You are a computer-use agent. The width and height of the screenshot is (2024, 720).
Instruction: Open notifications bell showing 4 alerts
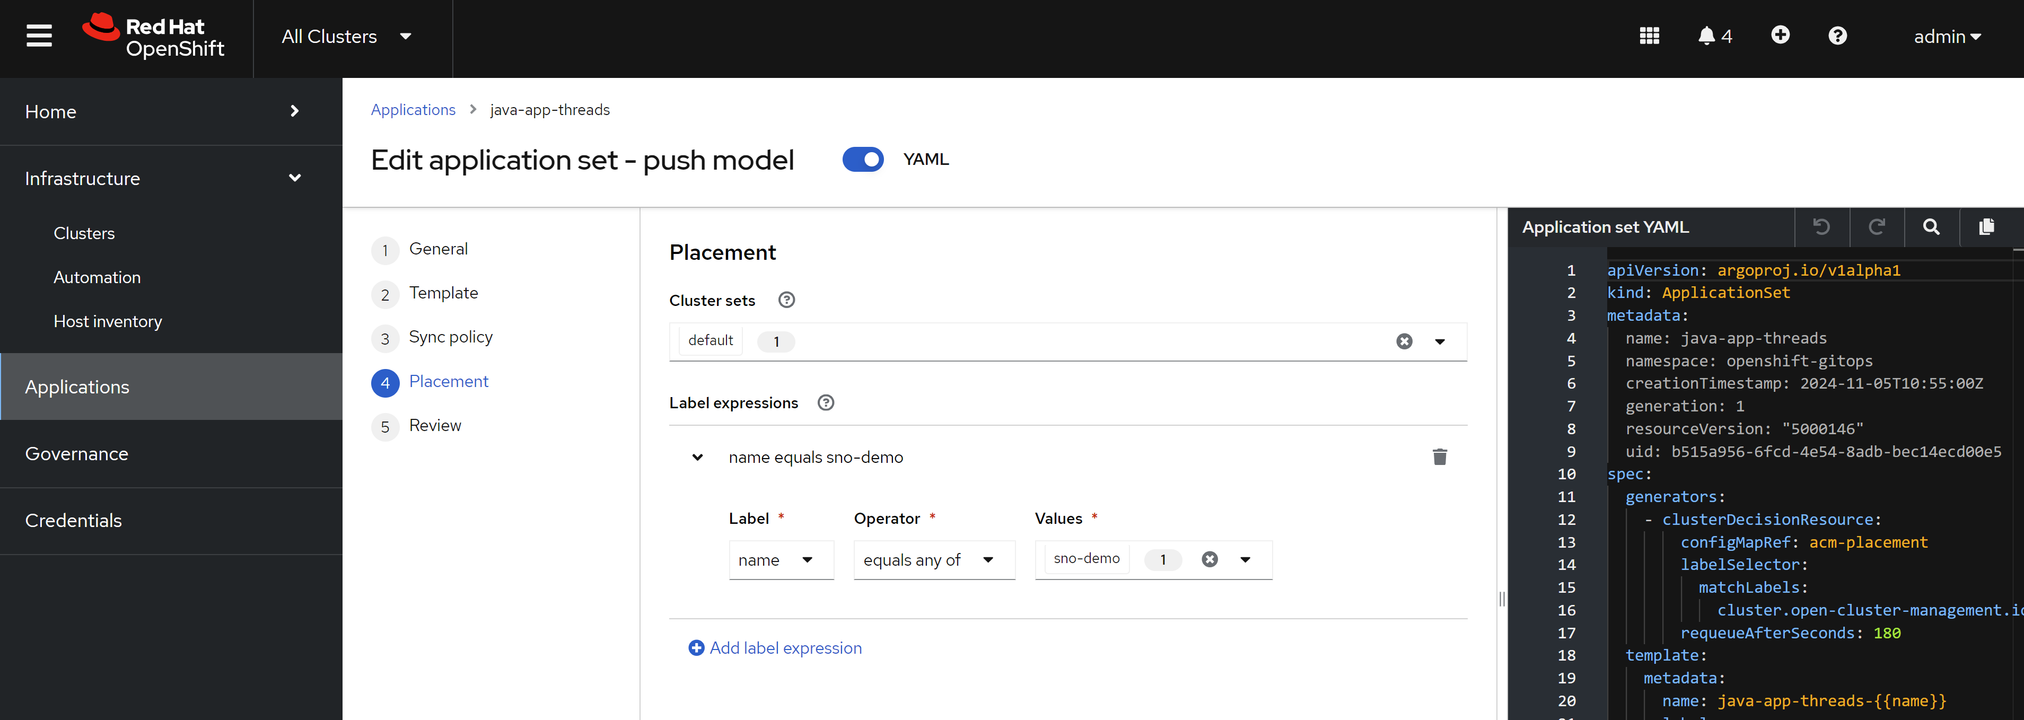click(1714, 36)
